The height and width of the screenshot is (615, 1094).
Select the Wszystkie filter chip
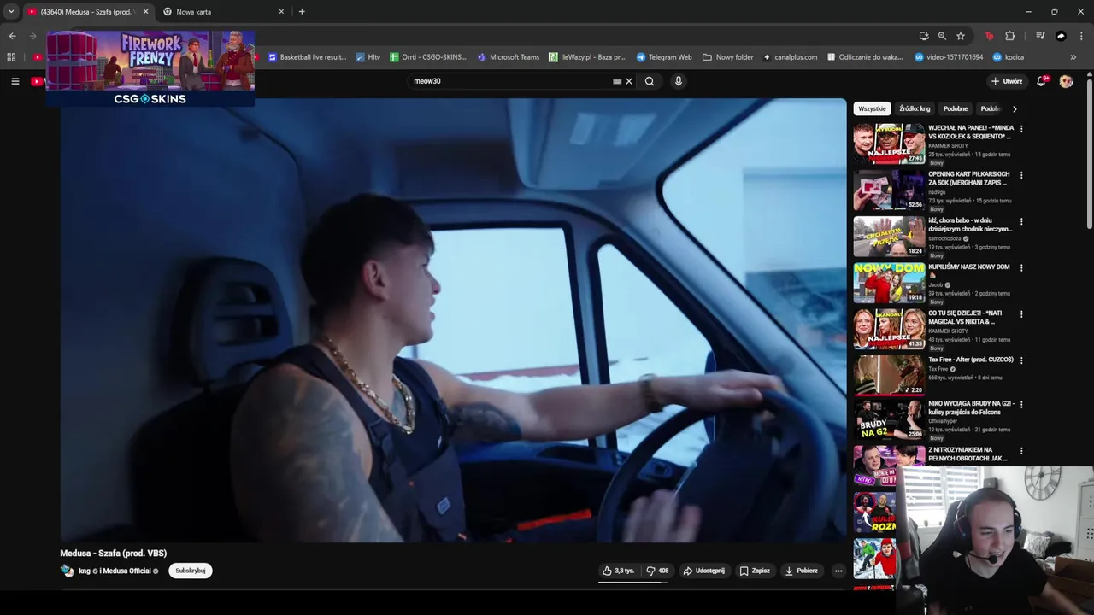(872, 108)
